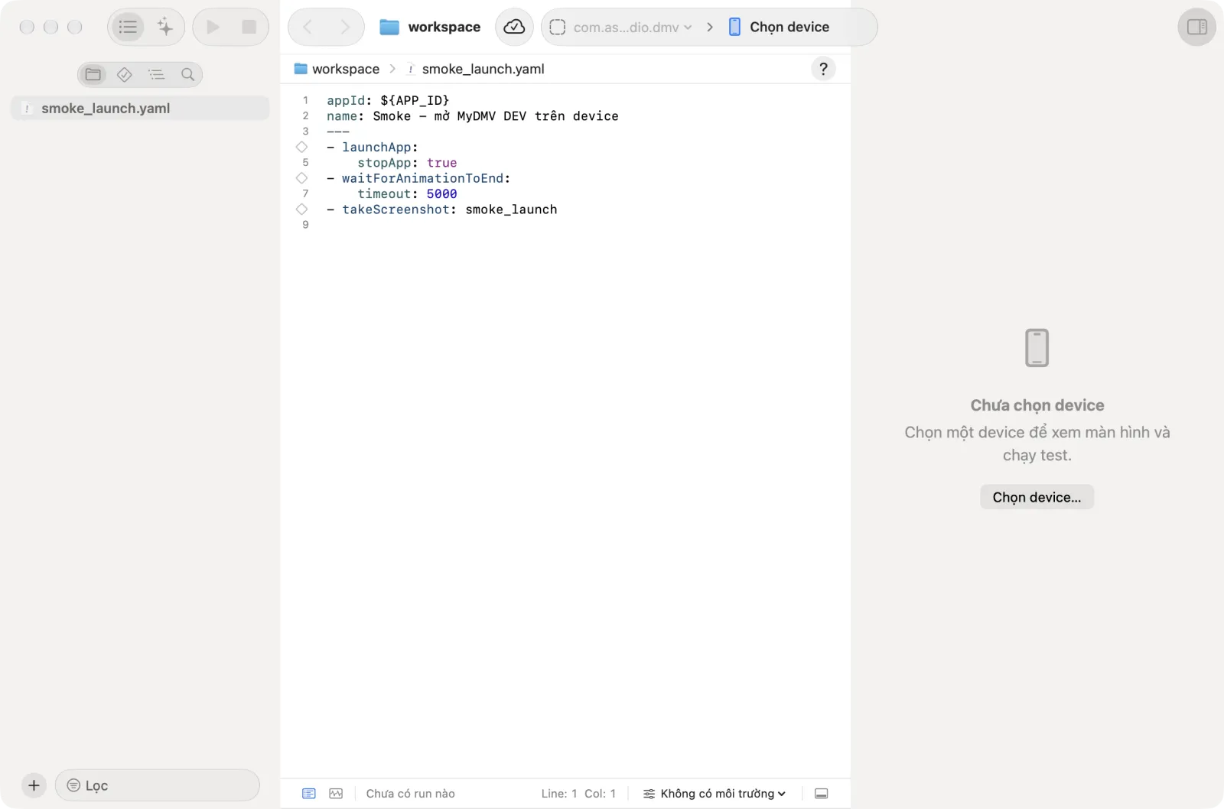Viewport: 1224px width, 809px height.
Task: Click the timeout value 5000
Action: [x=441, y=194]
